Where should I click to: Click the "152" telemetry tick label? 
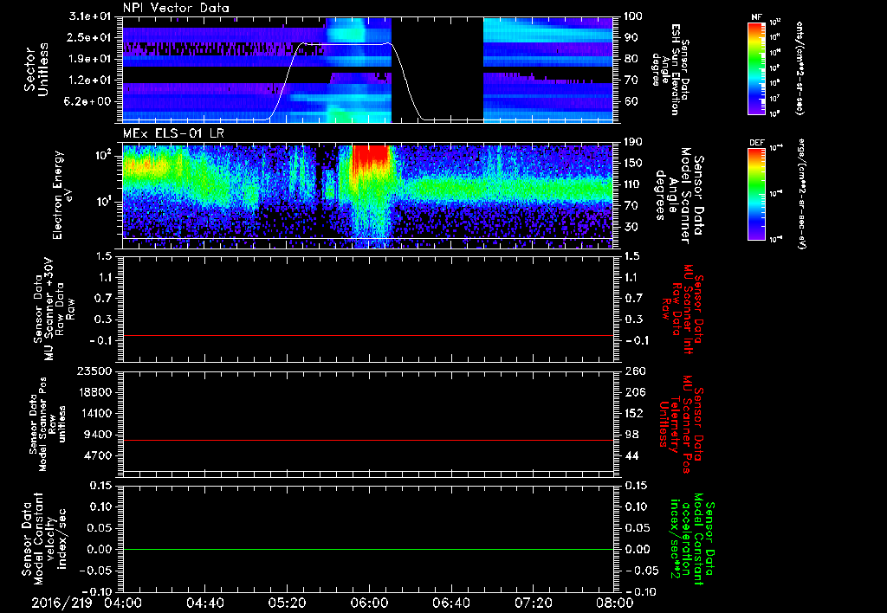[x=634, y=413]
